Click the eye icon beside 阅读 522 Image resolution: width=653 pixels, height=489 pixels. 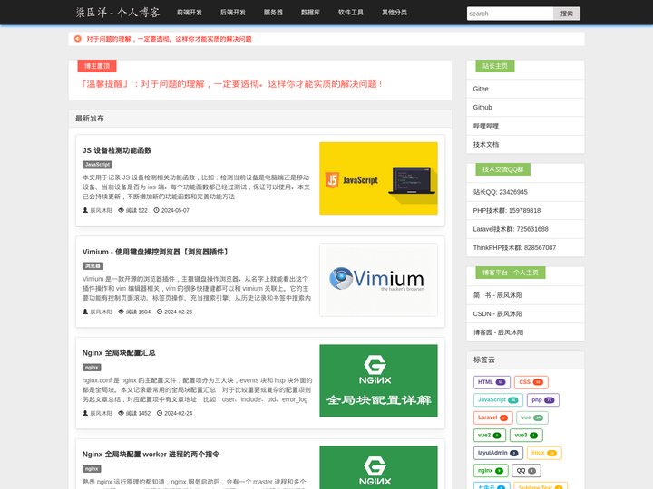pos(122,210)
